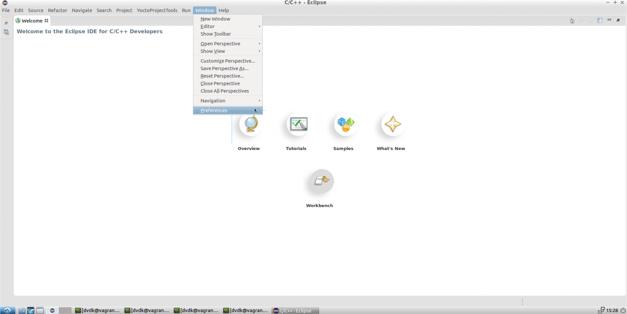The image size is (627, 314).
Task: Click the clock in the system tray
Action: click(612, 310)
